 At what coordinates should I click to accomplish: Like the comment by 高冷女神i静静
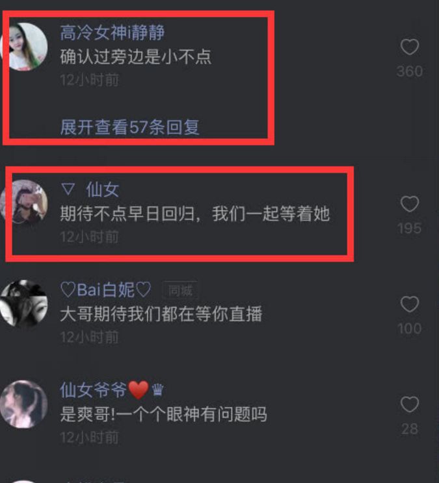(410, 47)
